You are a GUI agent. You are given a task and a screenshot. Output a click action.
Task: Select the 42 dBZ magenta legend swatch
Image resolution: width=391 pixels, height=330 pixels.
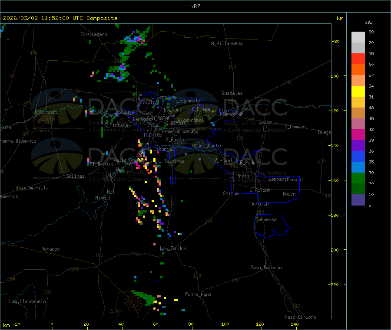click(x=358, y=134)
